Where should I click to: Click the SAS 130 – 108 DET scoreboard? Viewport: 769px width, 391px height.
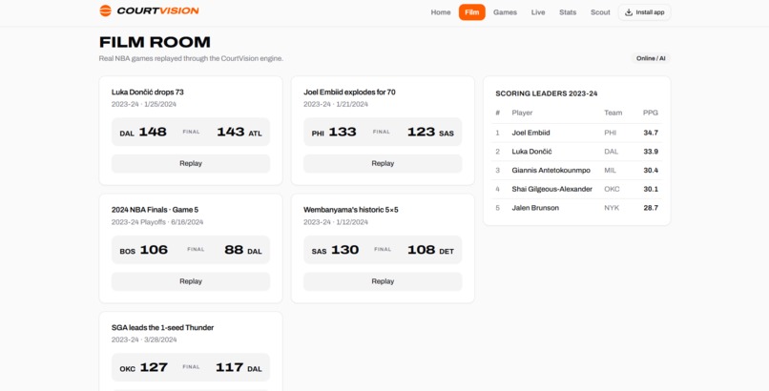coord(383,250)
